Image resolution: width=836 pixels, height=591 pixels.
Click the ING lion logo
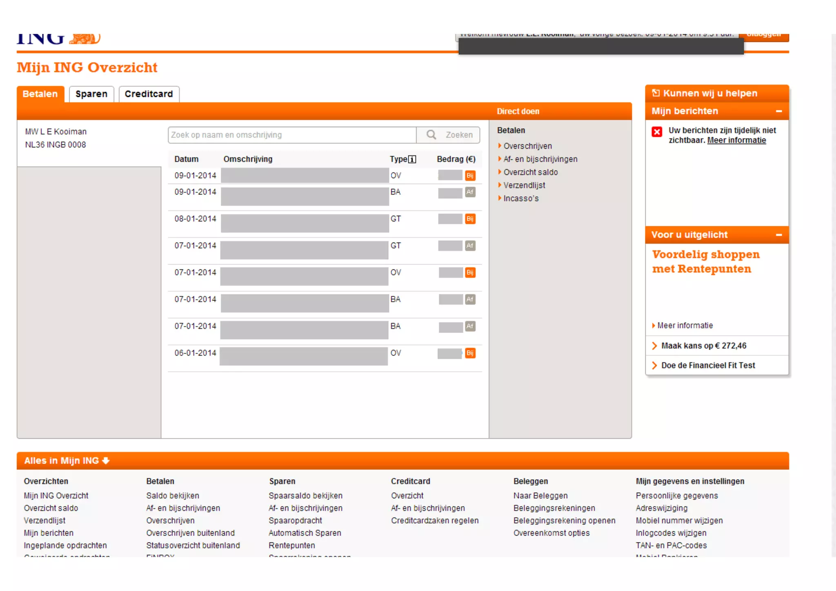[x=85, y=39]
